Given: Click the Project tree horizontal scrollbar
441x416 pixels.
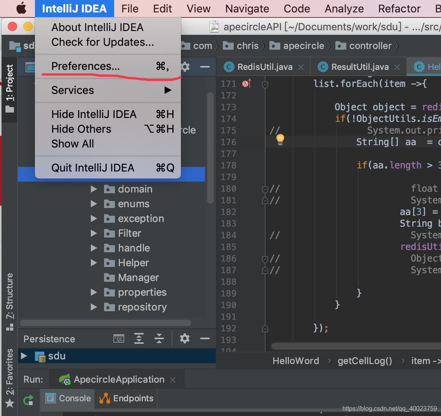Looking at the screenshot, I should [x=106, y=323].
